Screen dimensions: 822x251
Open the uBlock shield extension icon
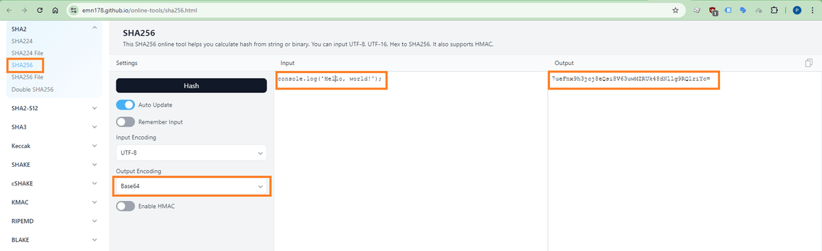(713, 10)
